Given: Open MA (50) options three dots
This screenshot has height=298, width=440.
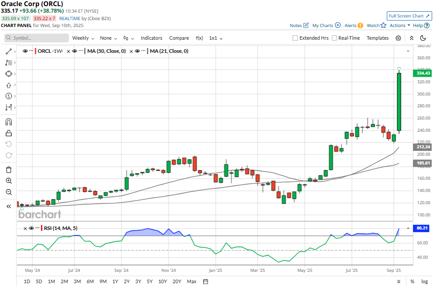Looking at the screenshot, I should 81,51.
